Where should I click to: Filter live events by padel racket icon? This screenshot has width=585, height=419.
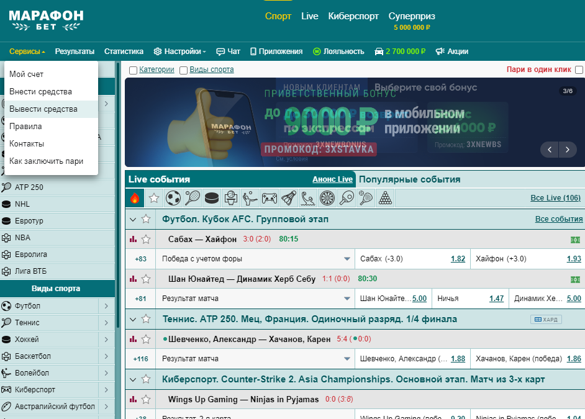coord(366,198)
